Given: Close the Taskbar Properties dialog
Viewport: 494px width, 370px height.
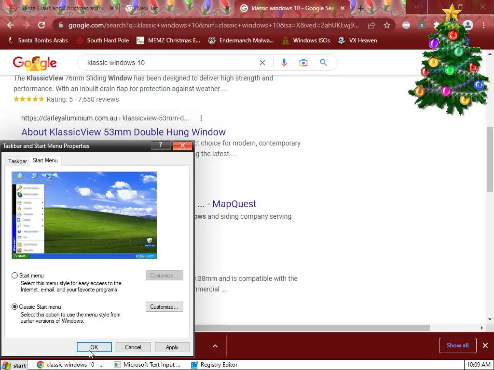Looking at the screenshot, I should tap(182, 145).
